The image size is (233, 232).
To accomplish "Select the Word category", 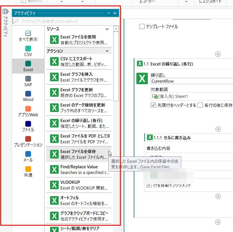I will pos(28,96).
